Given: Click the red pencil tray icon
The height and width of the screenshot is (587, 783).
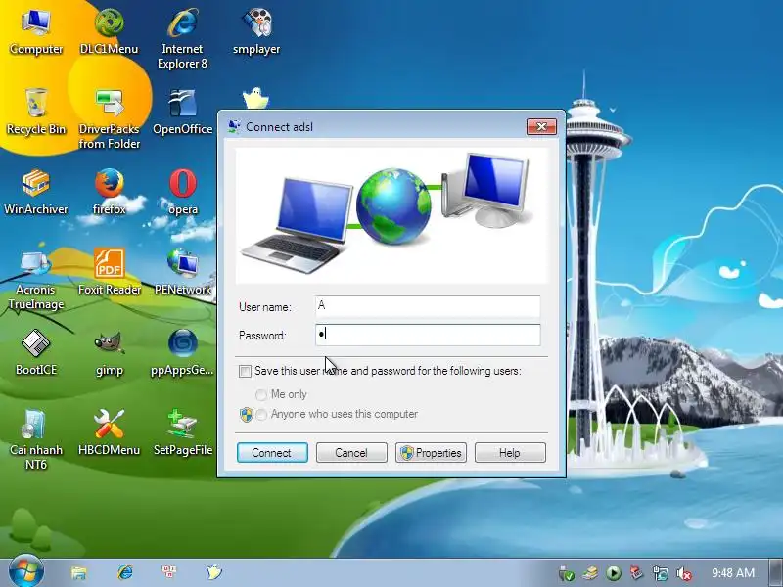Looking at the screenshot, I should [x=636, y=573].
